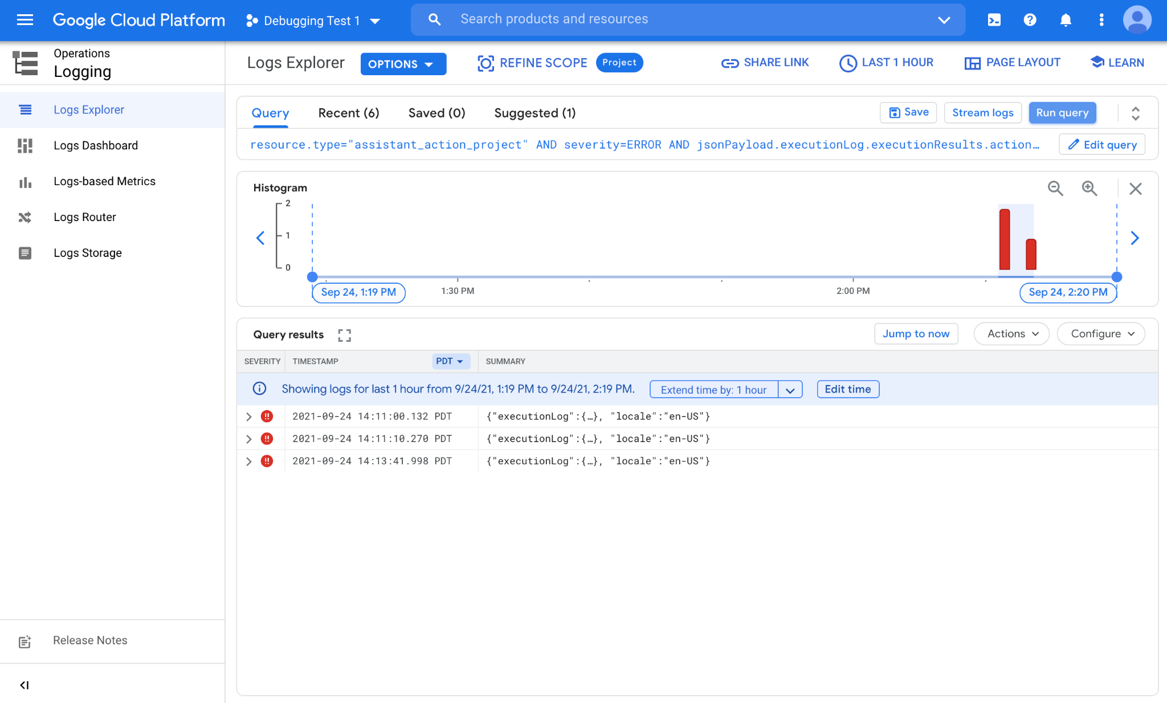Open Logs Dashboard in sidebar
This screenshot has width=1167, height=703.
coord(95,145)
